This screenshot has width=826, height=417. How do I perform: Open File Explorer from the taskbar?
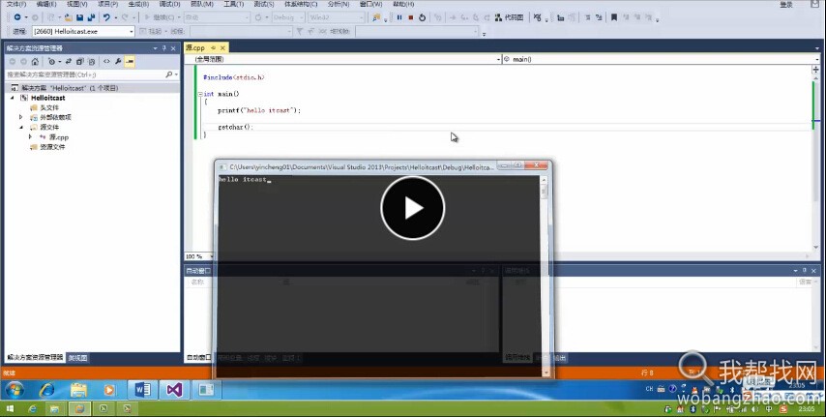78,390
